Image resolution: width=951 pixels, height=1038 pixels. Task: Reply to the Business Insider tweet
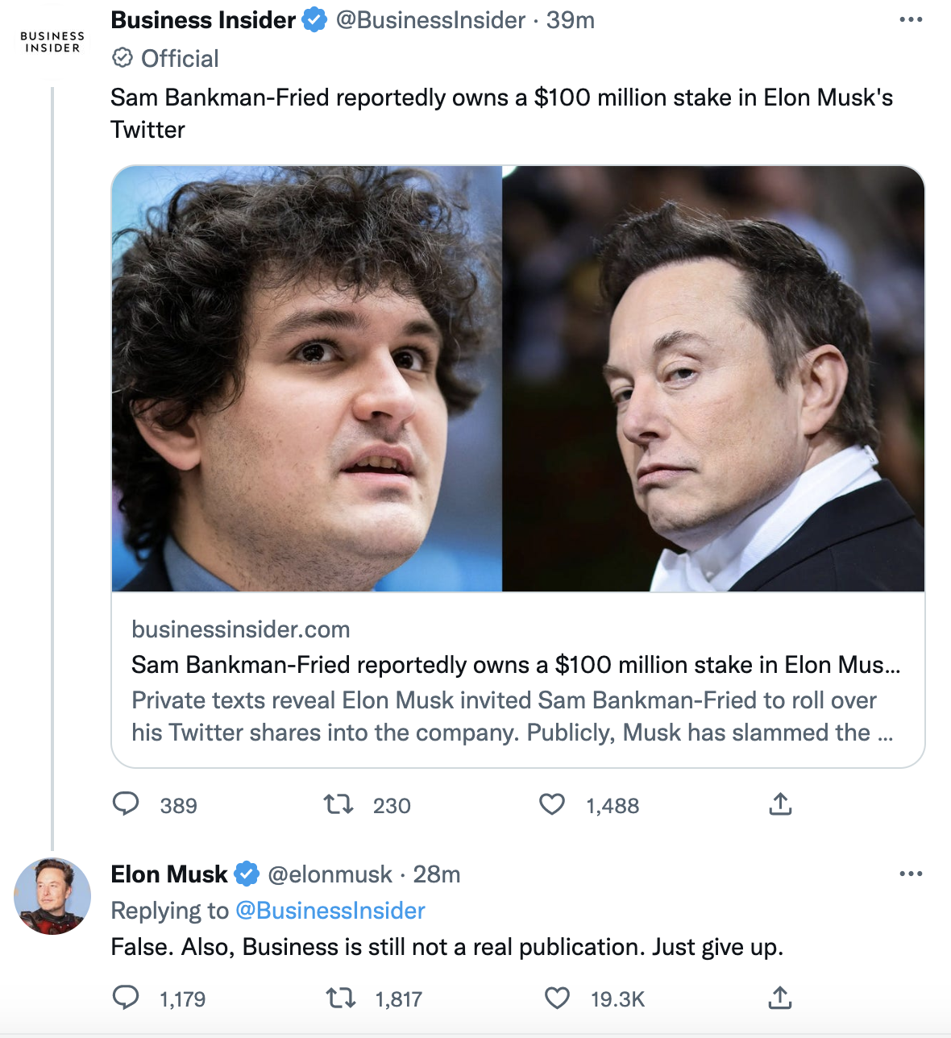coord(126,804)
